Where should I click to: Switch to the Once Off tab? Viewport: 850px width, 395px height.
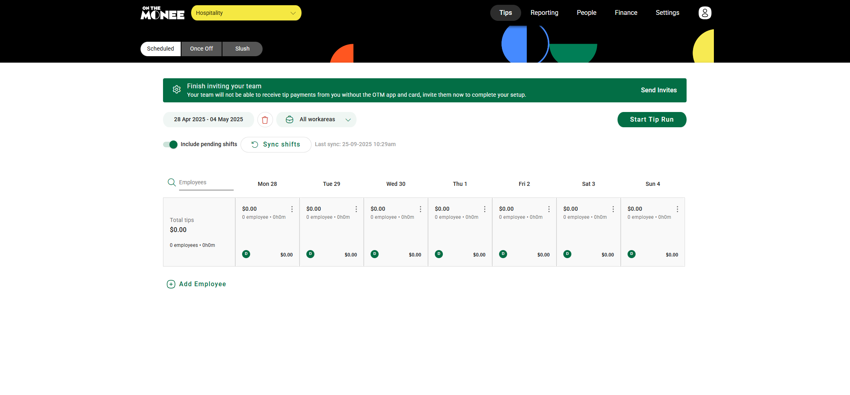(201, 49)
